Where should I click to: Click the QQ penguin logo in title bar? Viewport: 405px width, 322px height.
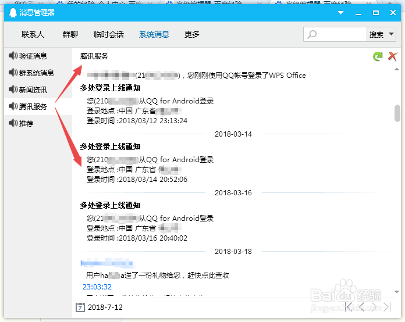13,13
